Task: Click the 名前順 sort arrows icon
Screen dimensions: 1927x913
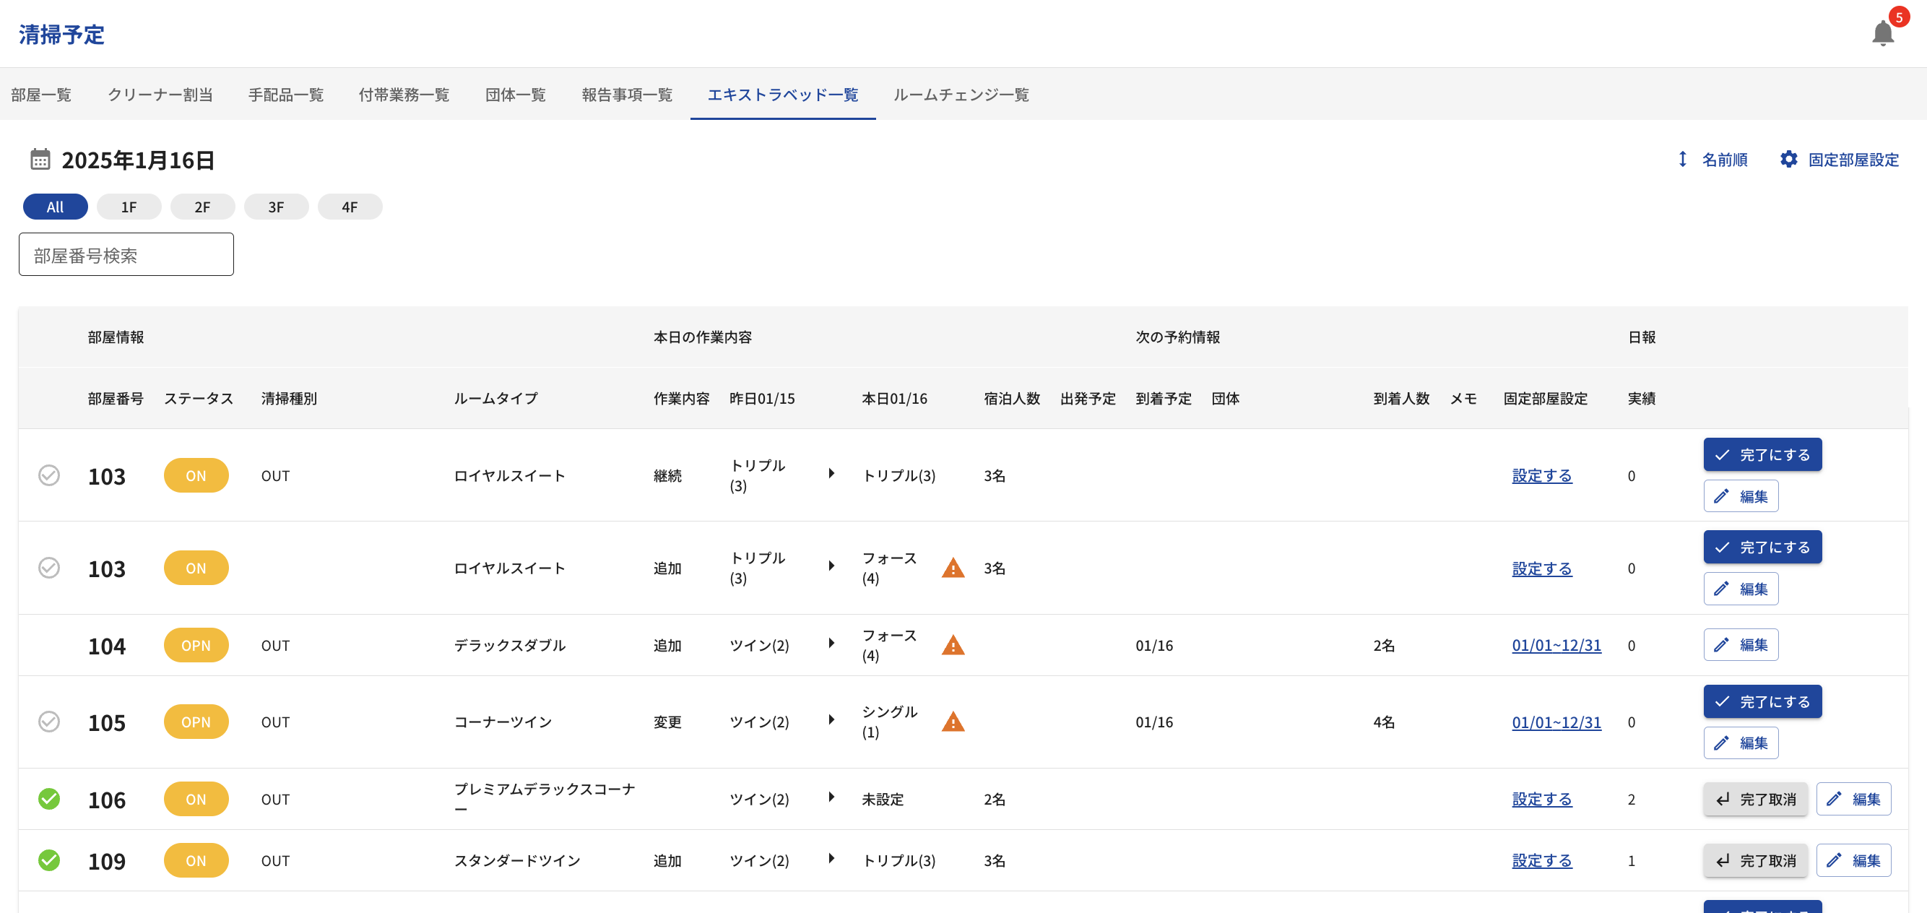Action: point(1682,160)
